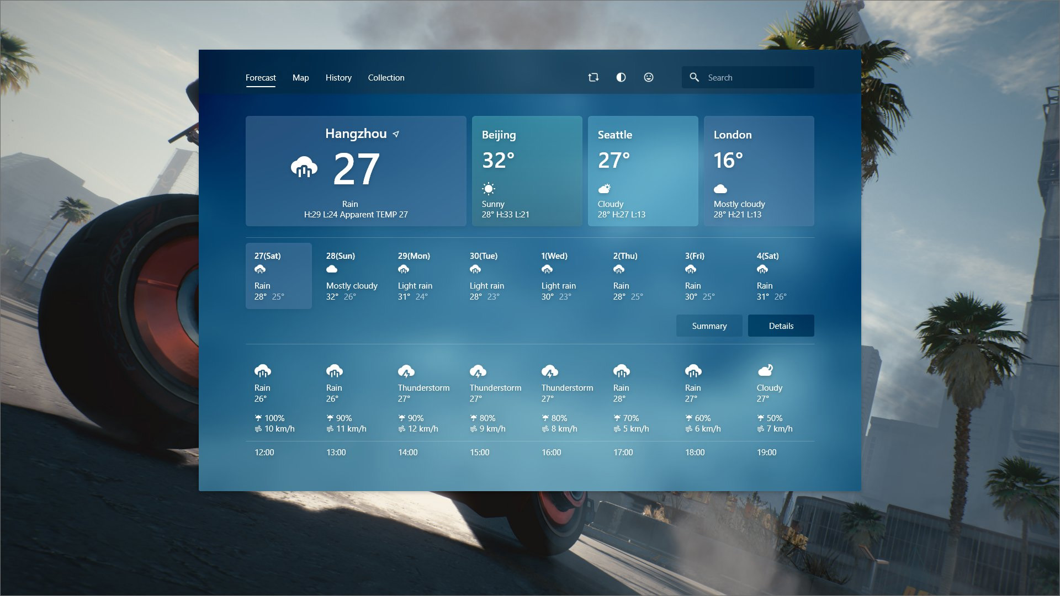Click the smiley feedback icon
Screen dimensions: 1060x596
(649, 78)
